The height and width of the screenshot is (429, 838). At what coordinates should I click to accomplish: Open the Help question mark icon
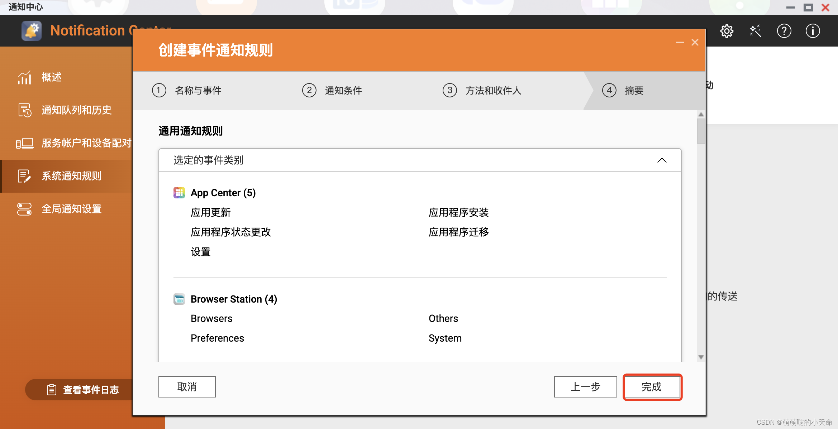pyautogui.click(x=784, y=31)
